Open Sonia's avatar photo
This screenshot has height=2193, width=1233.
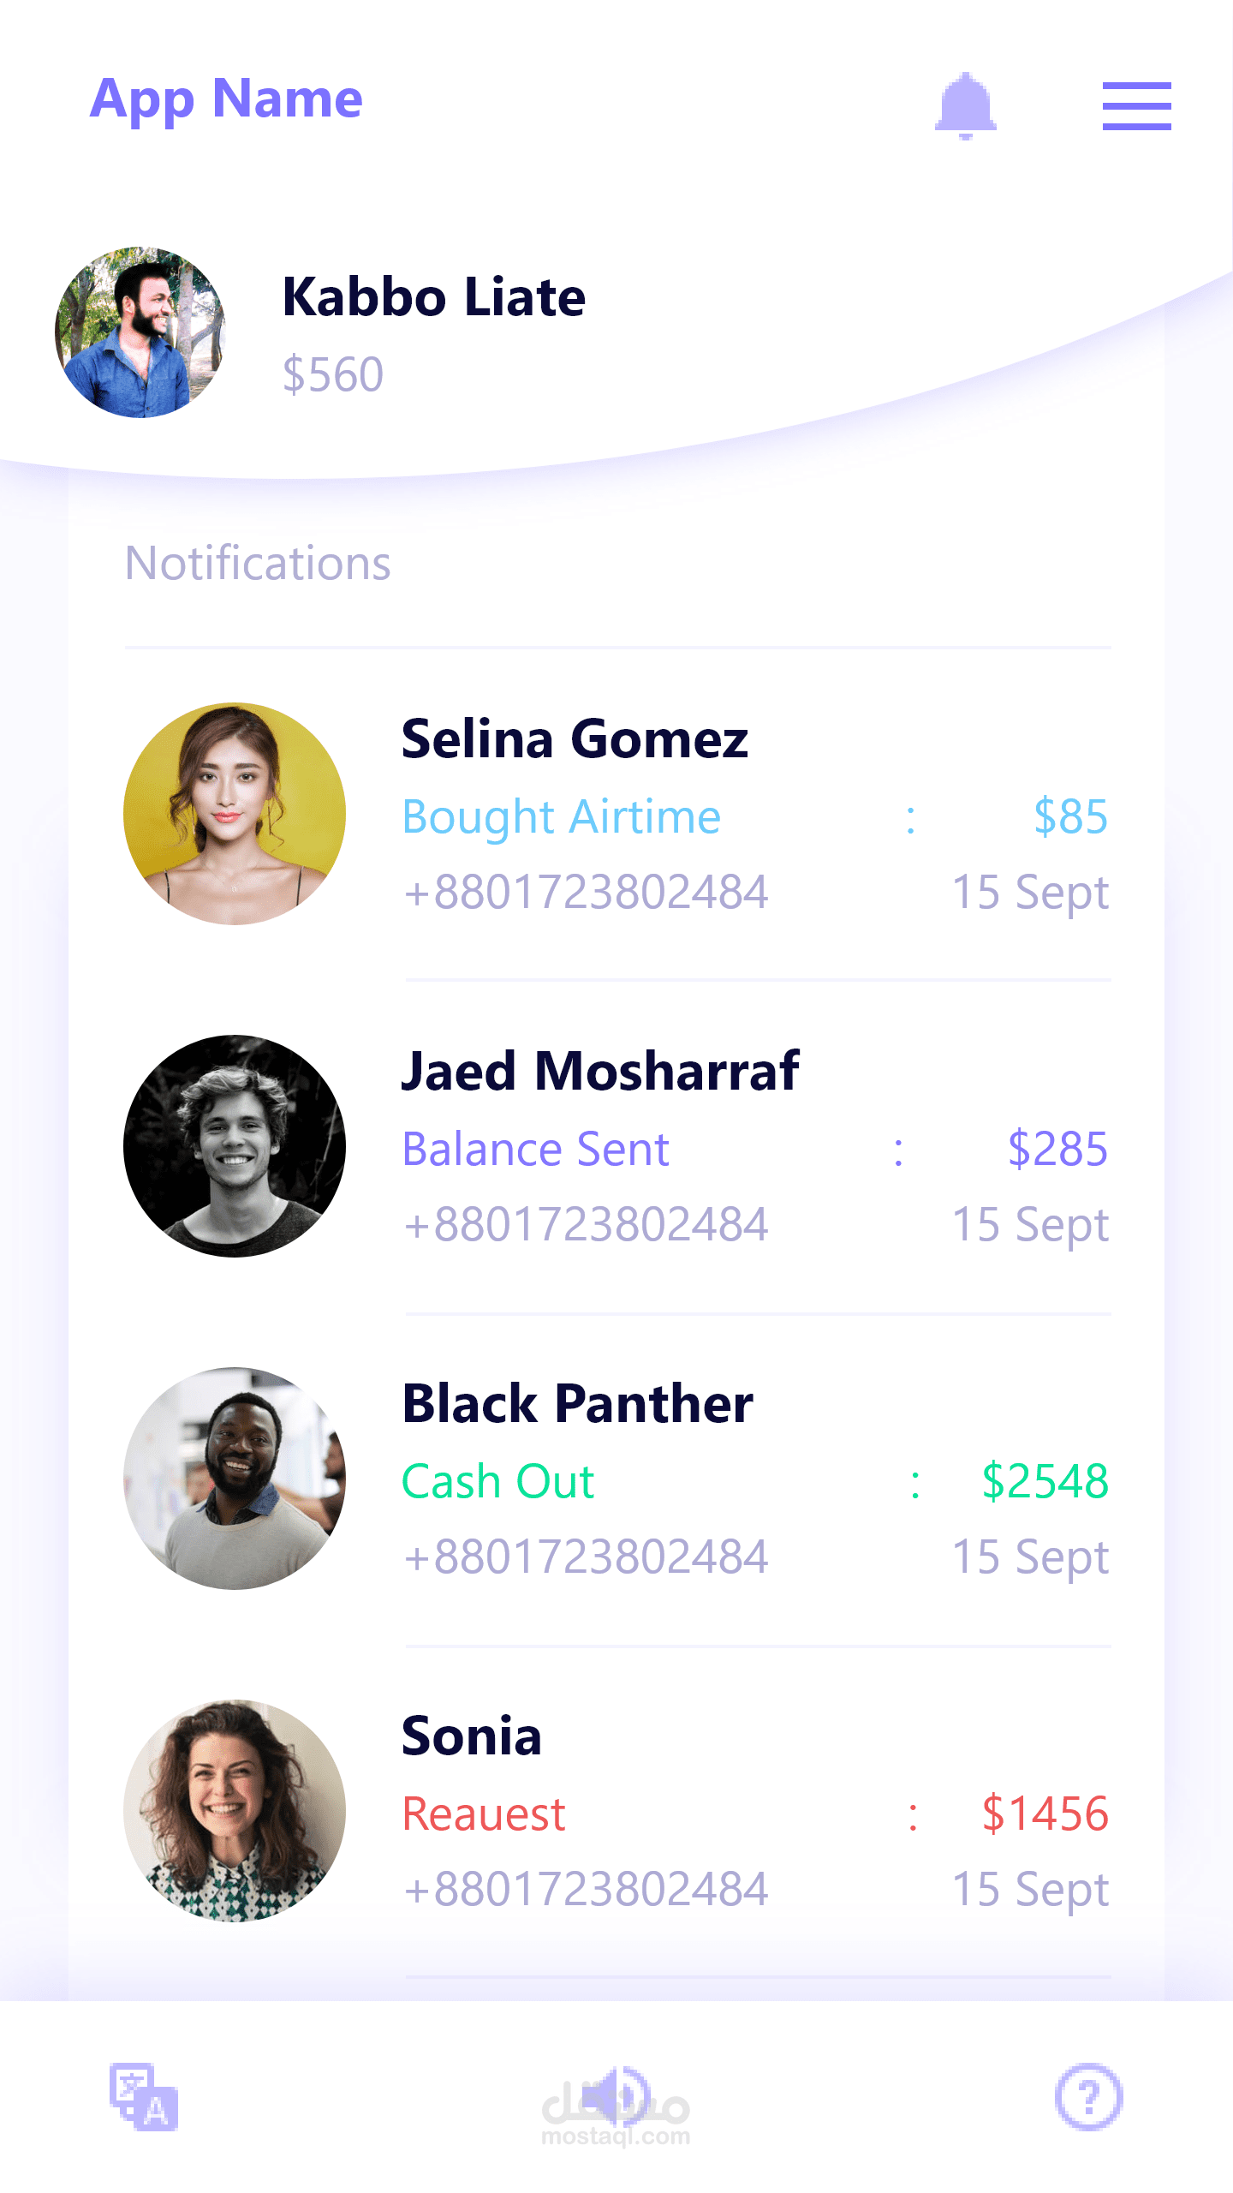coord(234,1811)
